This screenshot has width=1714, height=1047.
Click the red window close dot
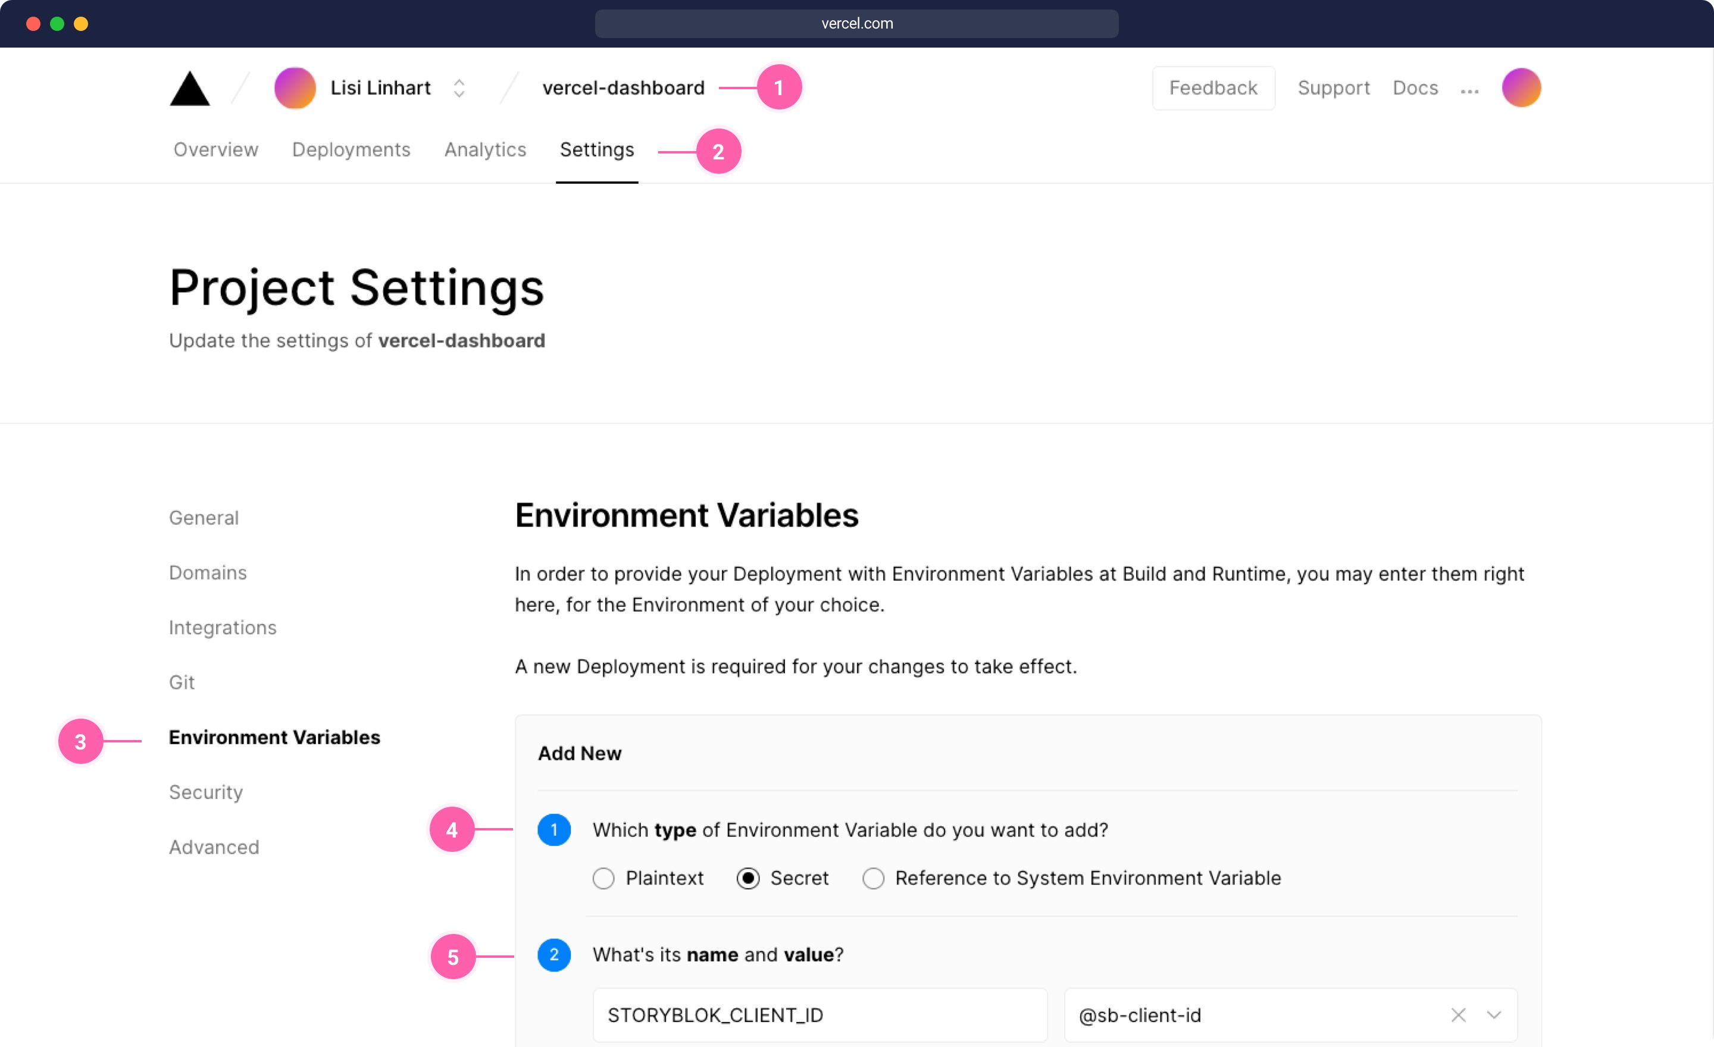pos(33,24)
